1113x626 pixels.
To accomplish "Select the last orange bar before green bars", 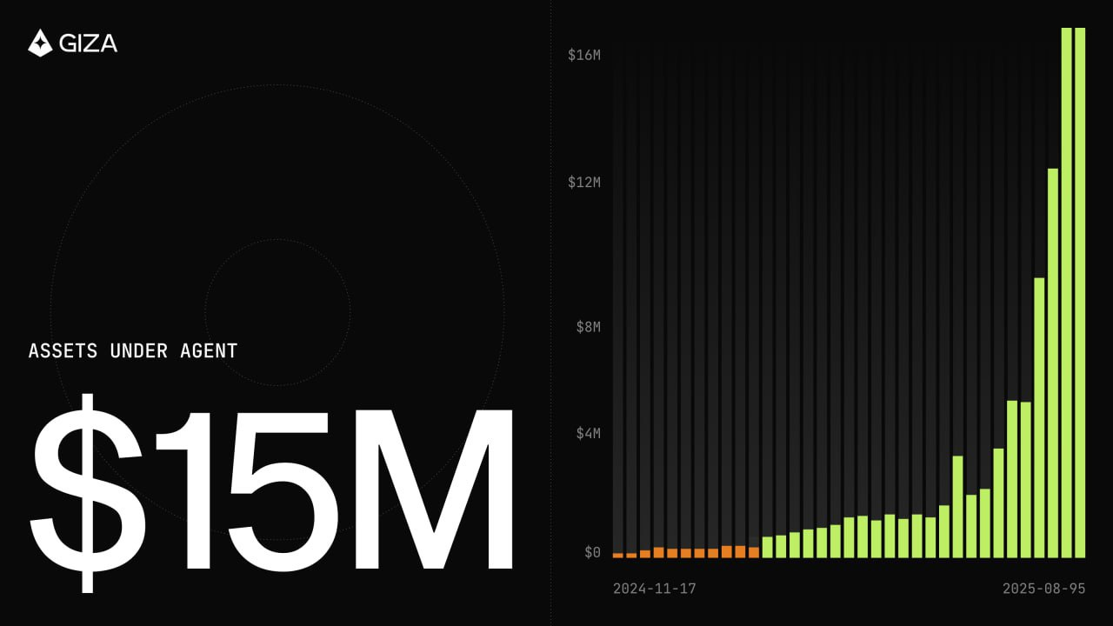I will click(x=754, y=552).
